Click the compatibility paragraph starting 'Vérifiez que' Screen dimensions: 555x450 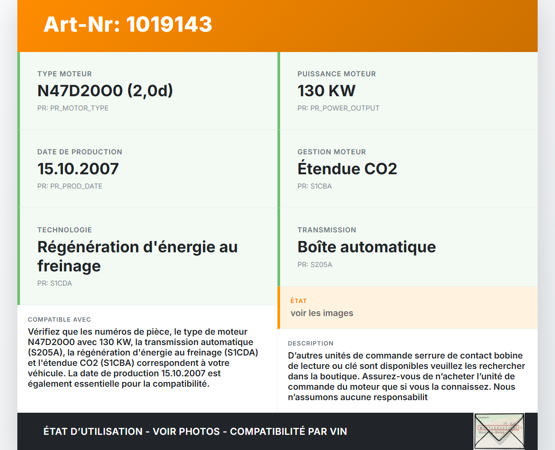point(143,358)
